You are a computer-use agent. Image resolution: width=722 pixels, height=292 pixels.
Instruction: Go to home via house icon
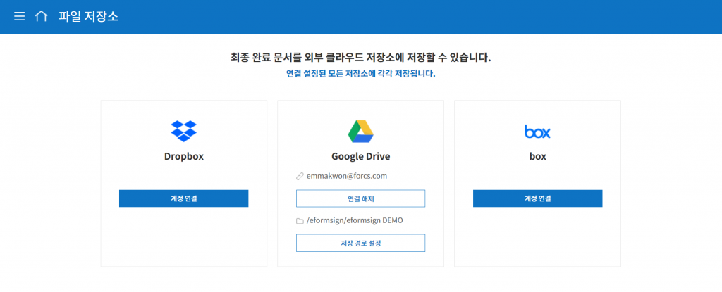coord(41,17)
